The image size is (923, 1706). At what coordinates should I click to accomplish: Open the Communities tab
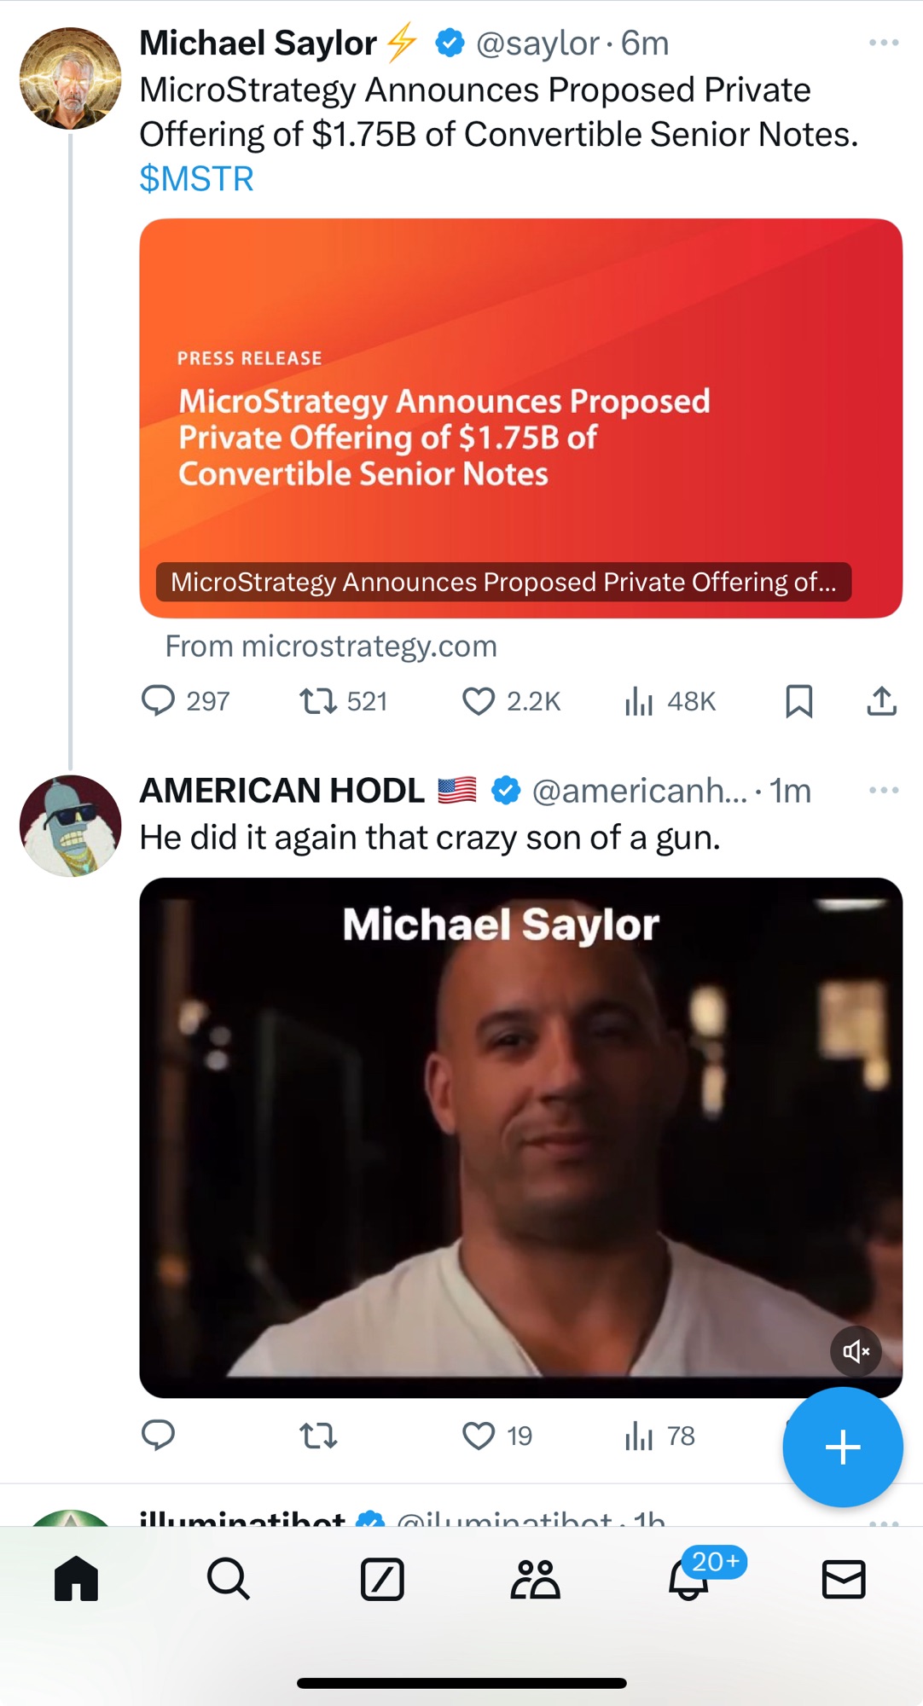point(535,1579)
